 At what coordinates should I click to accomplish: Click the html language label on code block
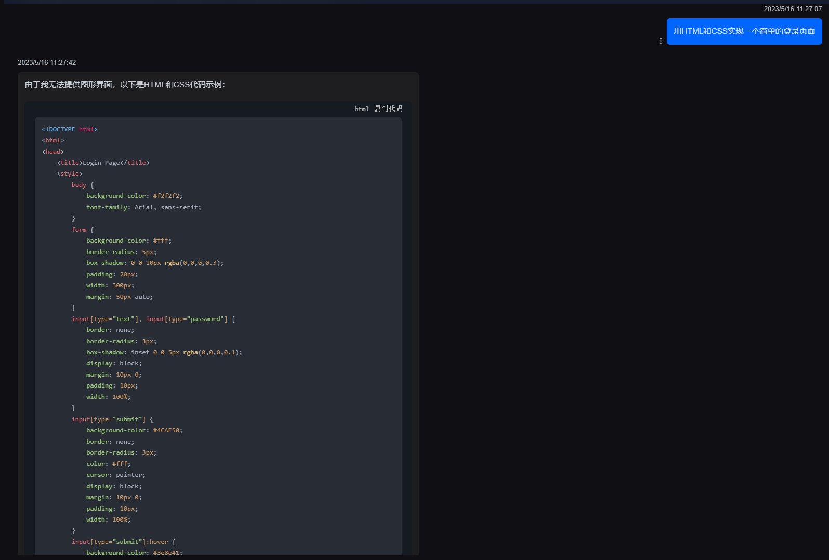pos(361,109)
